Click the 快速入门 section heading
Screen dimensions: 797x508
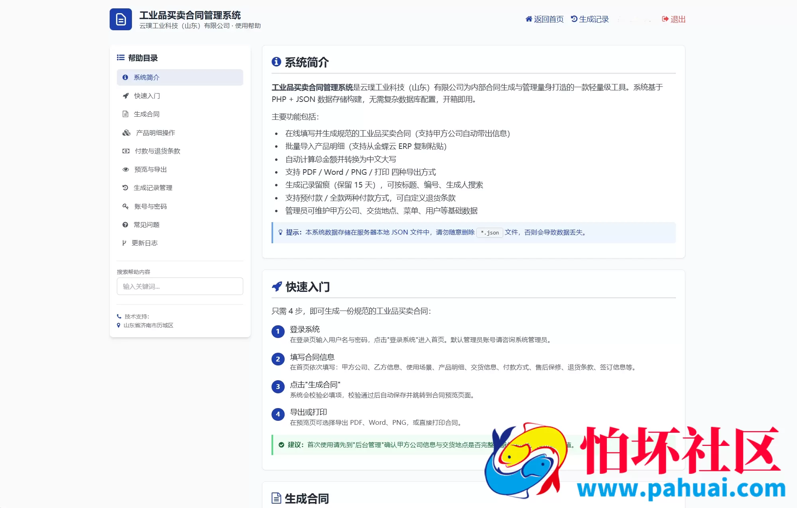click(307, 287)
